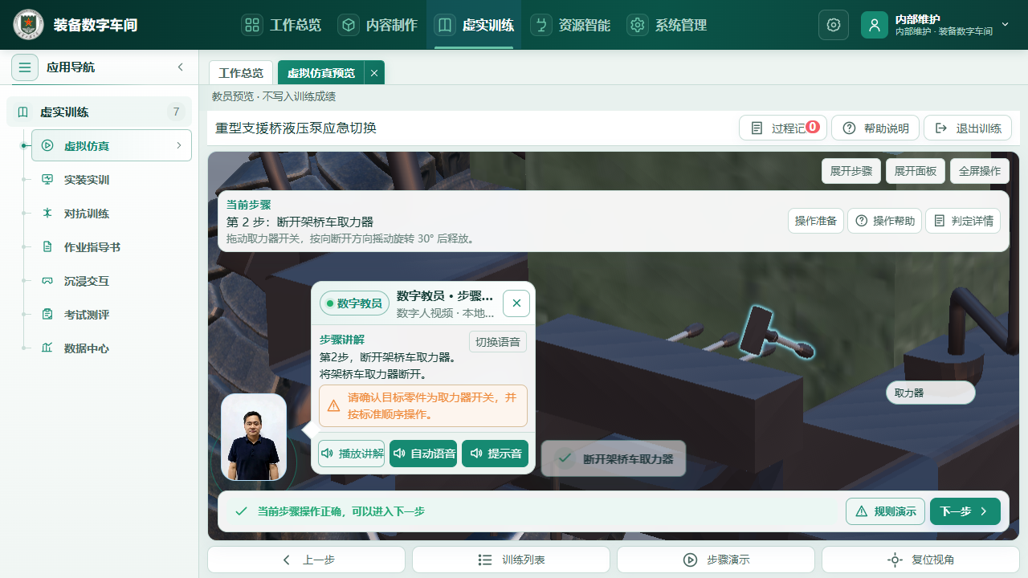Click the settings gear icon in header

coord(834,25)
